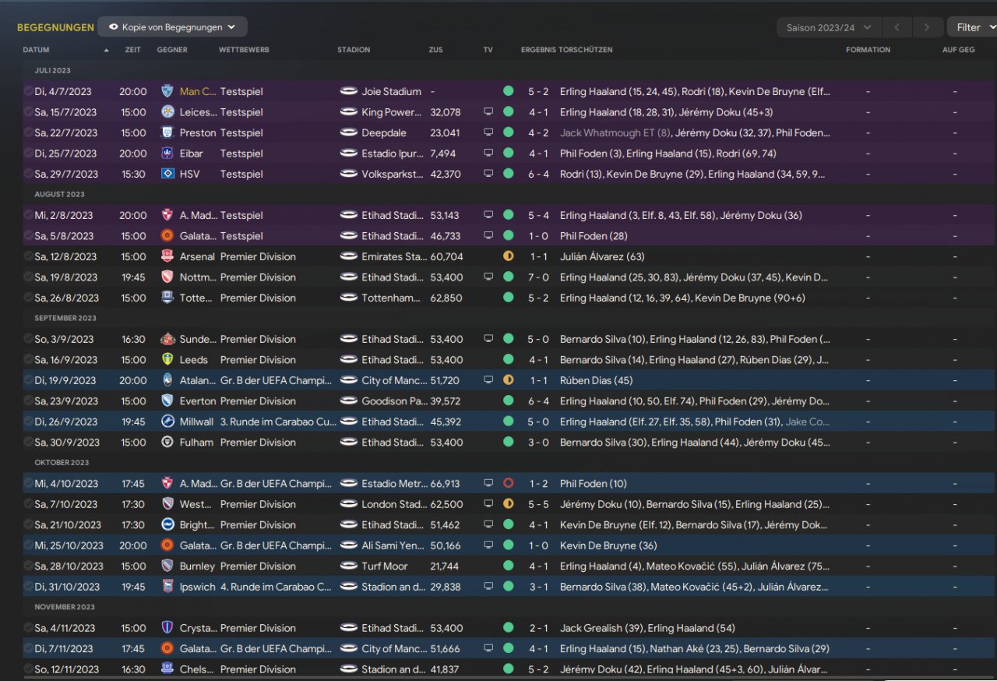Click the Leicester club badge icon
This screenshot has height=681, width=997.
[x=167, y=112]
